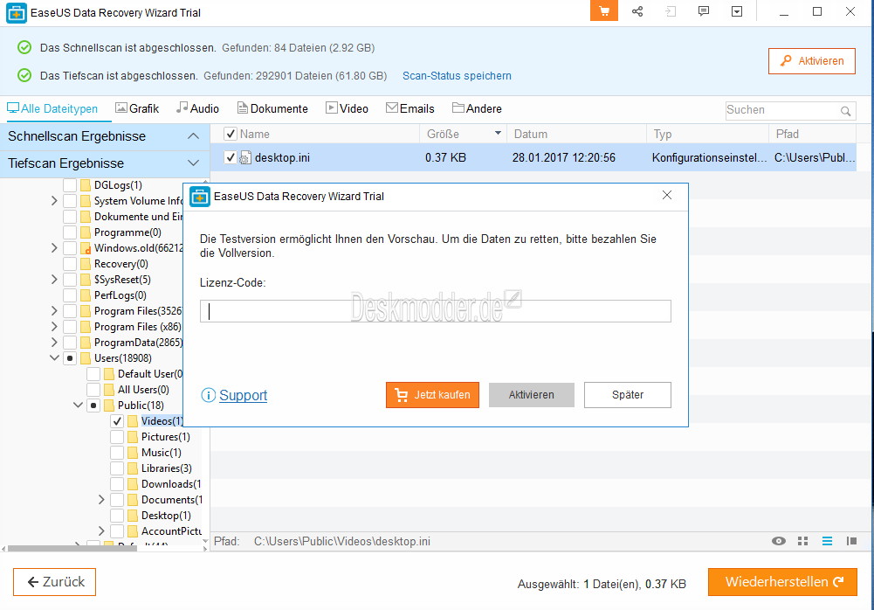Viewport: 874px width, 610px height.
Task: Switch to detail pane view icon
Action: 851,541
